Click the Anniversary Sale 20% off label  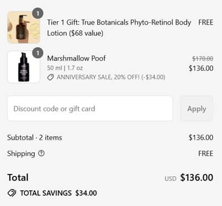coord(111,77)
